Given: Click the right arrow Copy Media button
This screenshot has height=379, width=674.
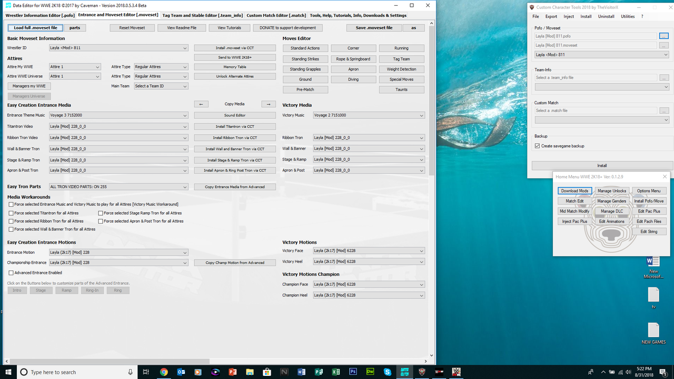Looking at the screenshot, I should pyautogui.click(x=269, y=104).
